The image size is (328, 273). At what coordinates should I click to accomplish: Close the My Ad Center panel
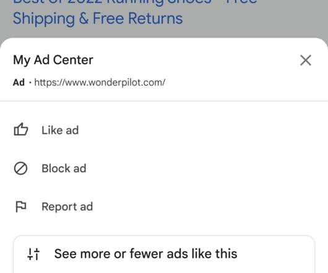pyautogui.click(x=306, y=60)
